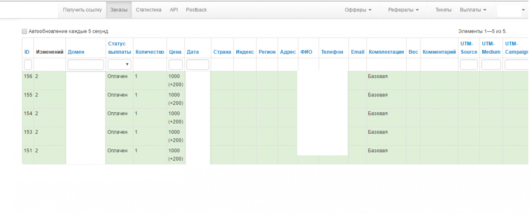Click the UTM-Source filter input

click(469, 65)
